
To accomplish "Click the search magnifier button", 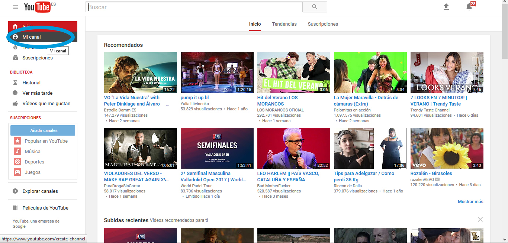I will click(x=315, y=7).
